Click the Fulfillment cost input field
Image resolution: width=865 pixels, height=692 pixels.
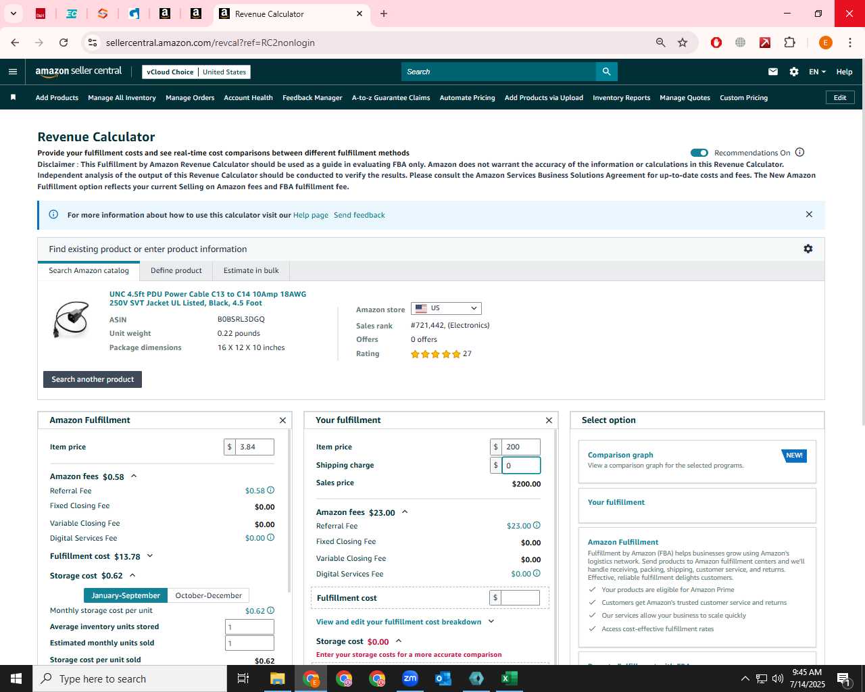520,597
